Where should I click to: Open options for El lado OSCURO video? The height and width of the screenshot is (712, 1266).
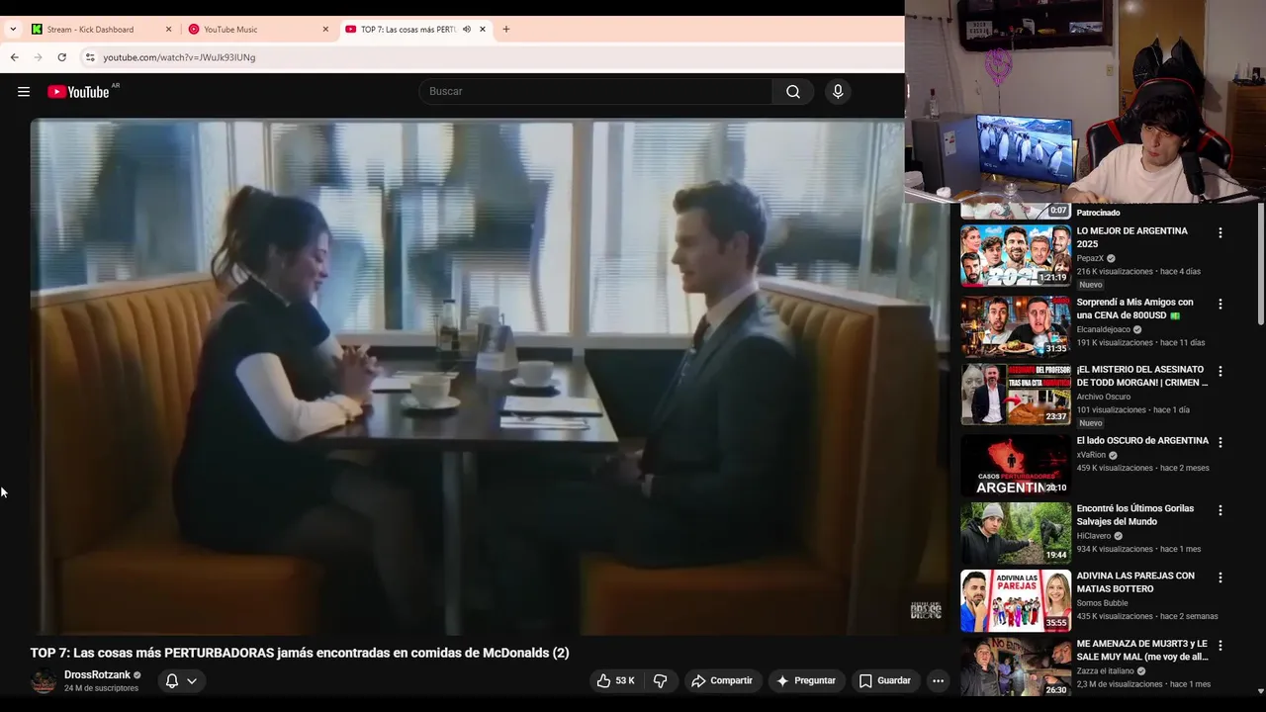1220,443
